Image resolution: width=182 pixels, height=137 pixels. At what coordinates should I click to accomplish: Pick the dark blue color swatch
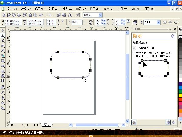click(x=180, y=84)
